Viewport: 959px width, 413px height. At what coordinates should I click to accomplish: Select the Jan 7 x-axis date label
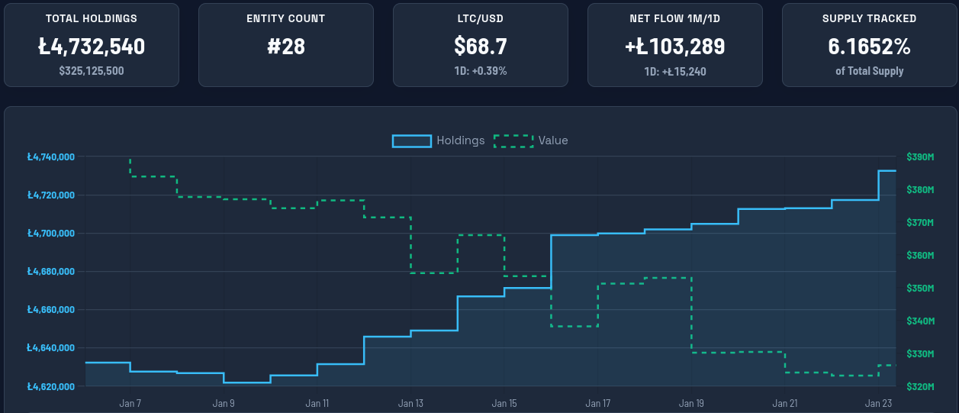[130, 403]
